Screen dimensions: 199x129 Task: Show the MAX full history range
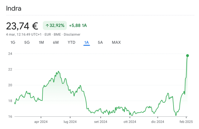point(116,42)
